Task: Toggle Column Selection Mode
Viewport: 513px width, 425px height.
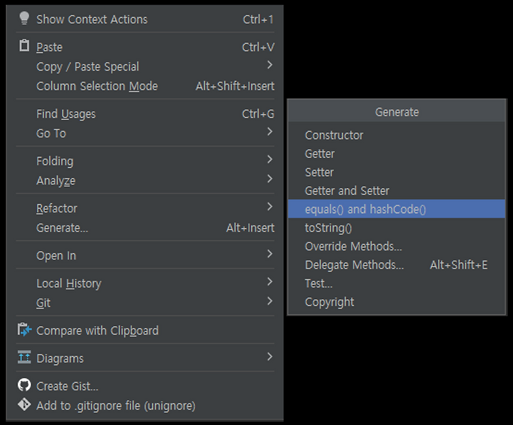Action: [145, 86]
